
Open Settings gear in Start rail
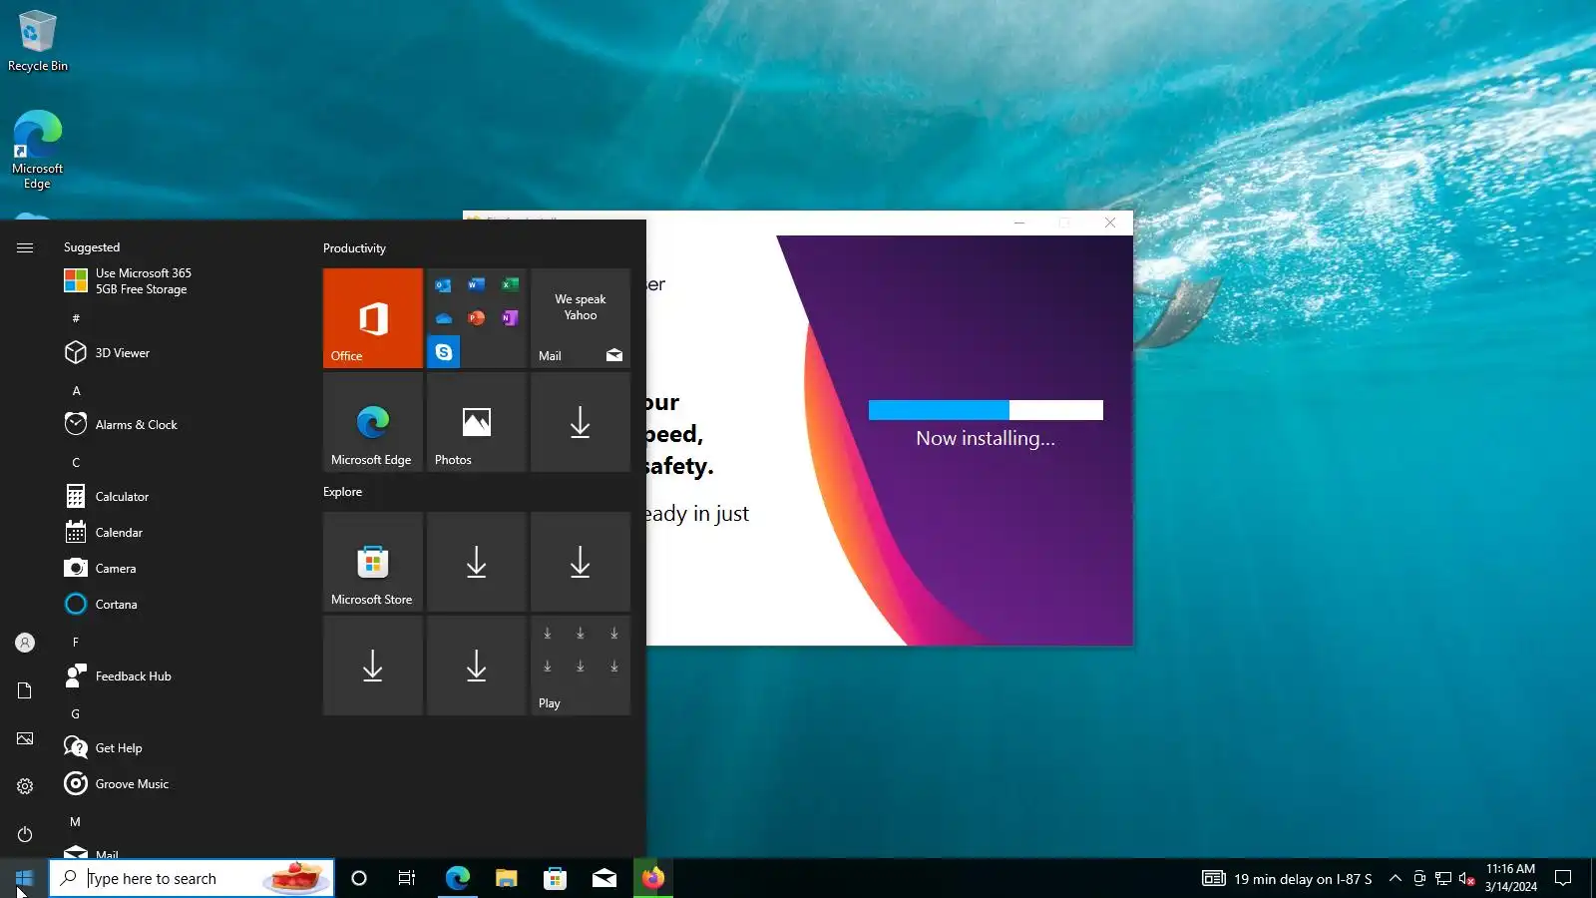(25, 786)
